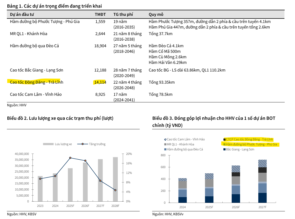Click the TMĐT column header
The image size is (295, 219).
tap(100, 14)
